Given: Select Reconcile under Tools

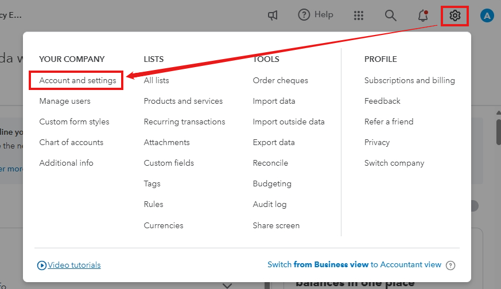Looking at the screenshot, I should (270, 163).
